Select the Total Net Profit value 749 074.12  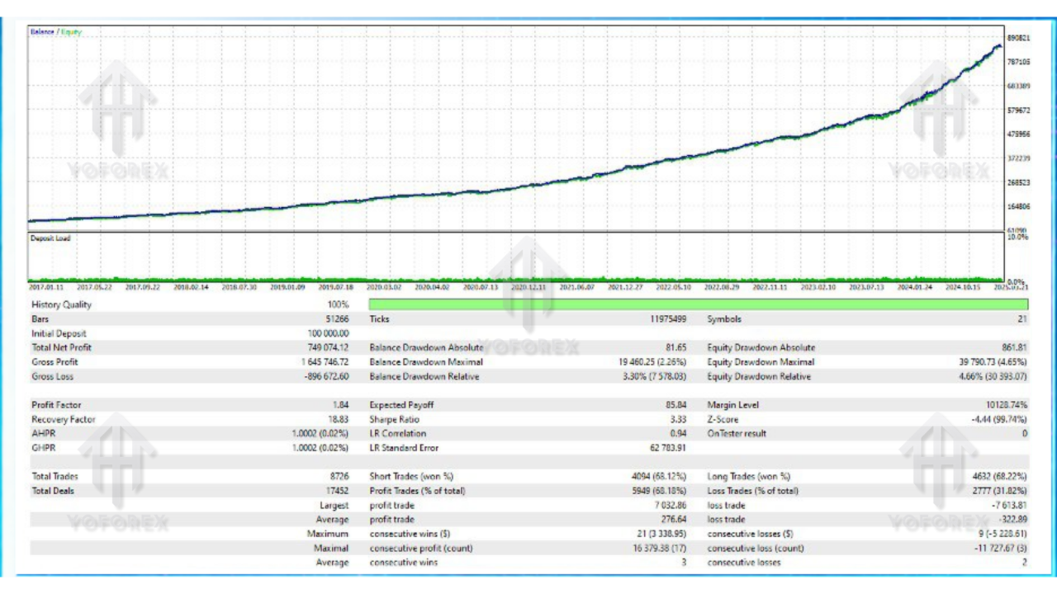326,348
